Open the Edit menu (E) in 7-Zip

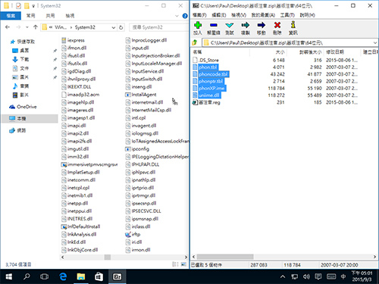(218, 15)
